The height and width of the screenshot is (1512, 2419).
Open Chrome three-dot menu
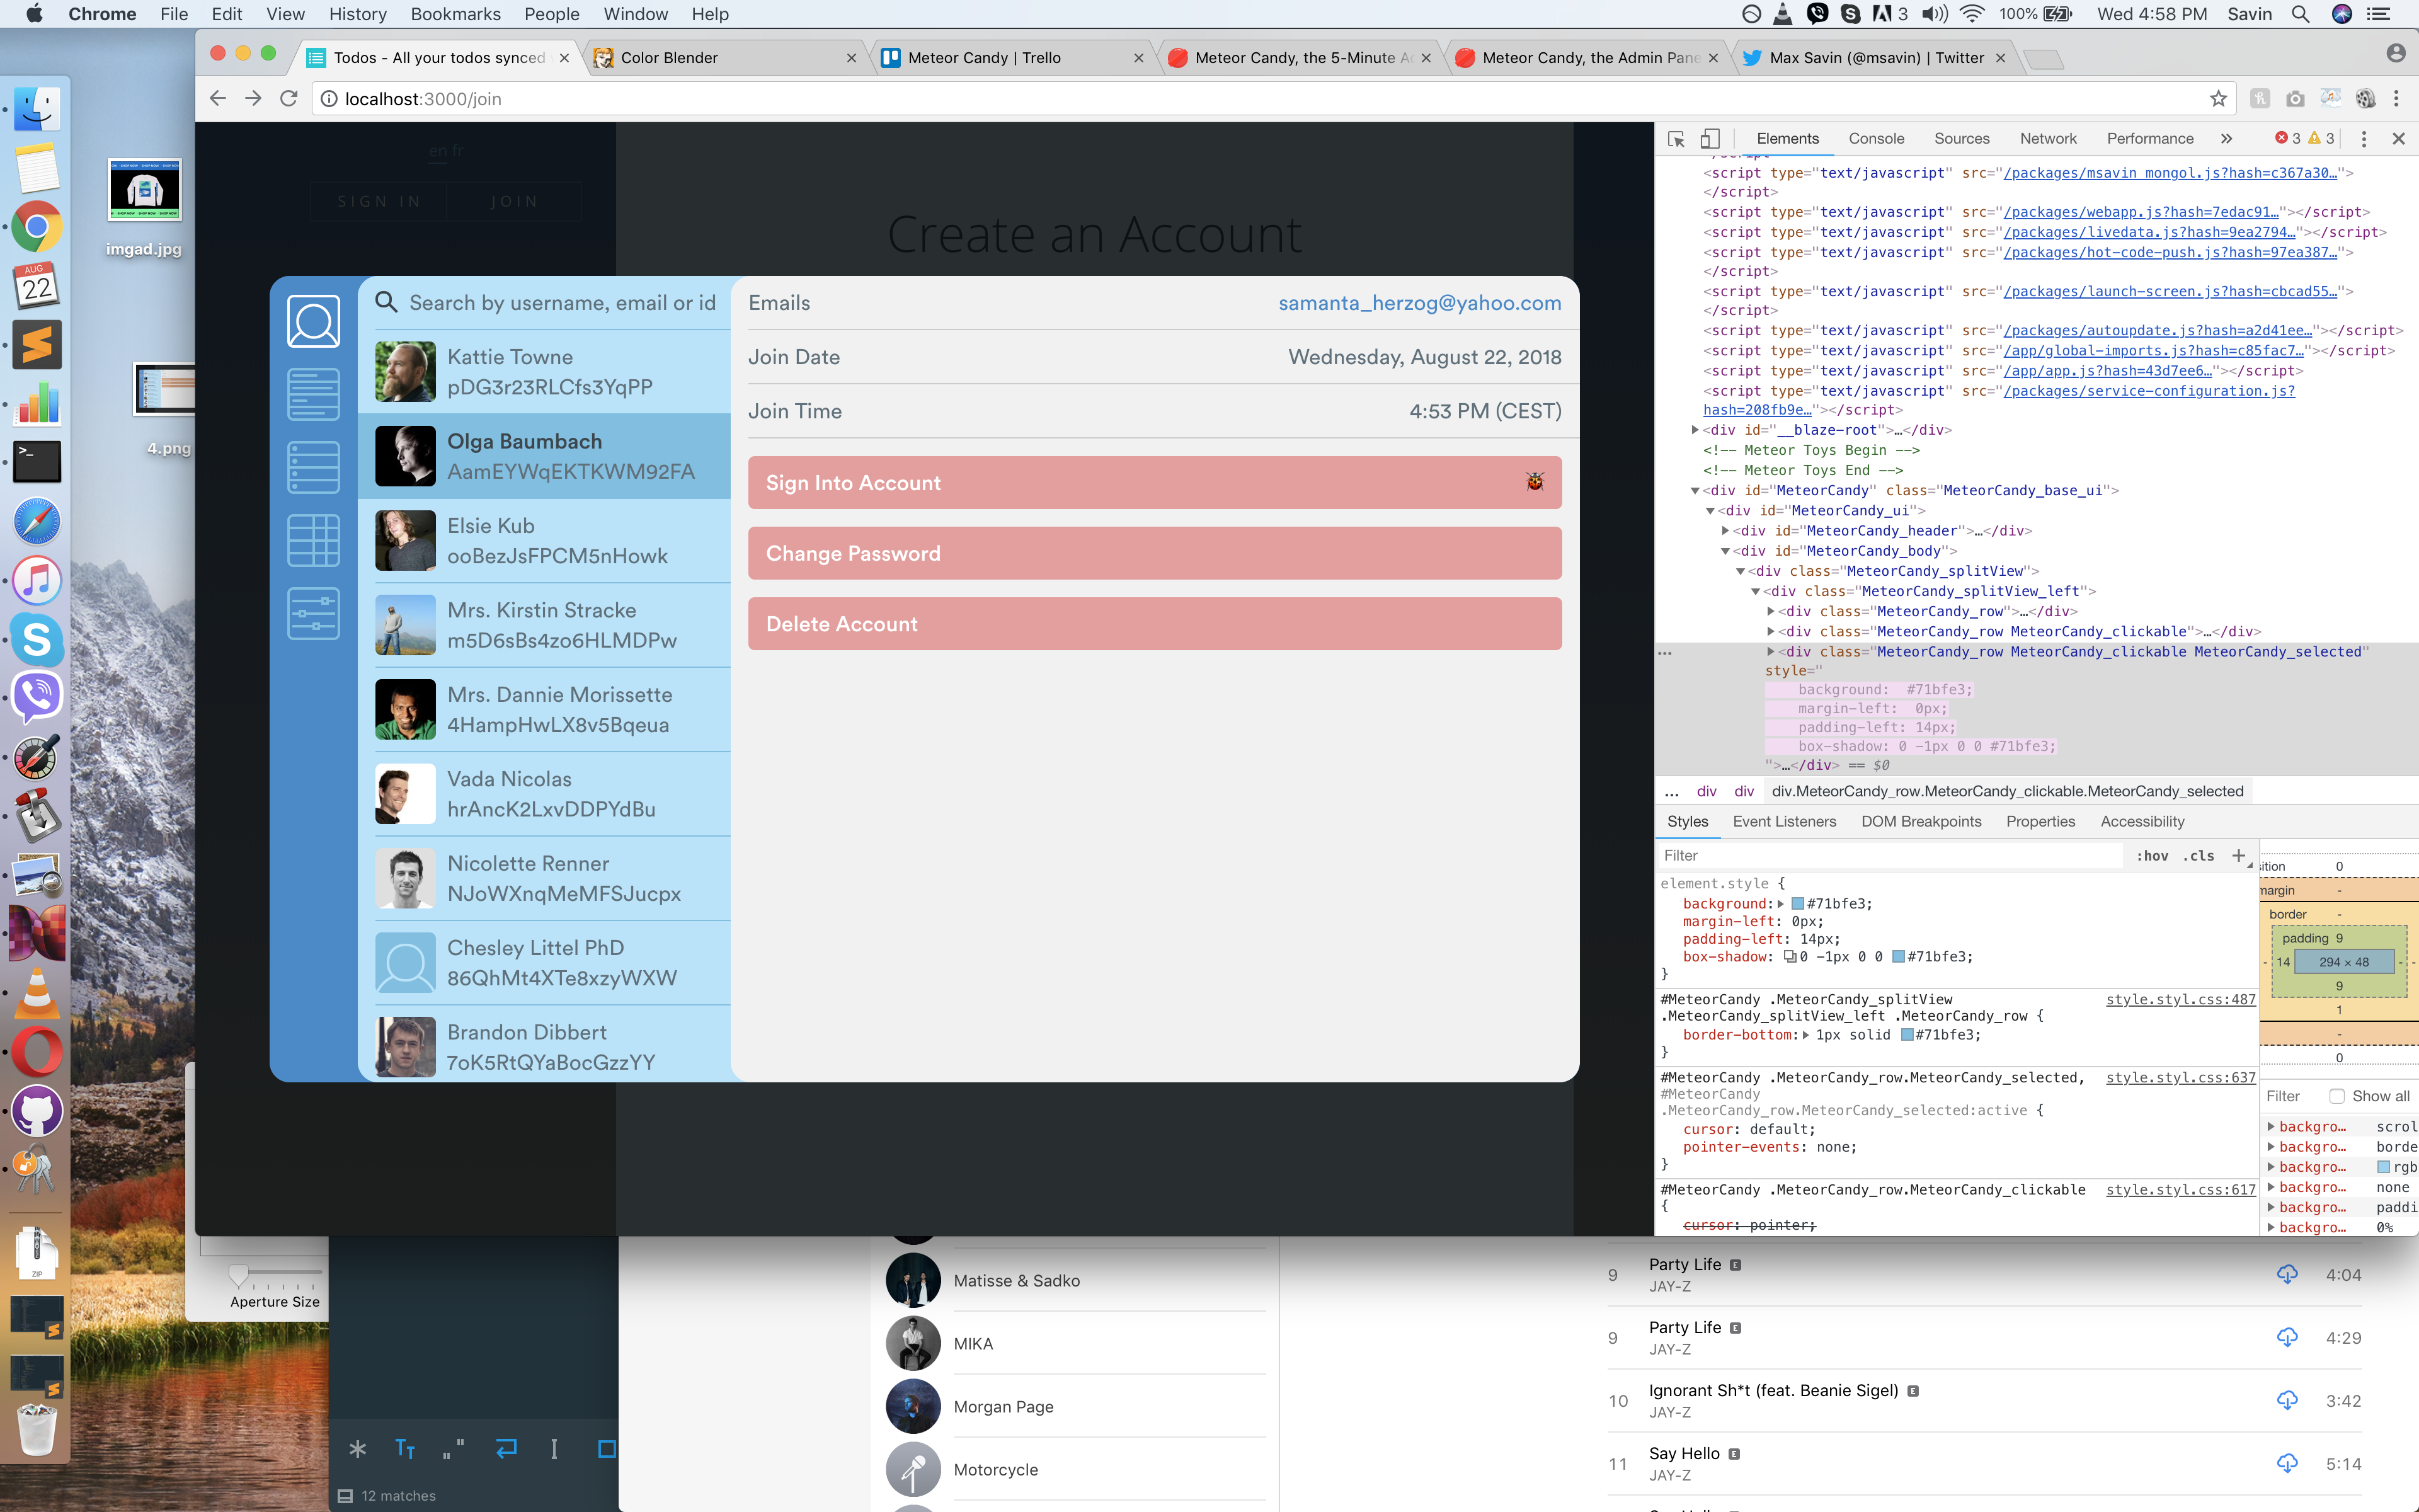2396,98
